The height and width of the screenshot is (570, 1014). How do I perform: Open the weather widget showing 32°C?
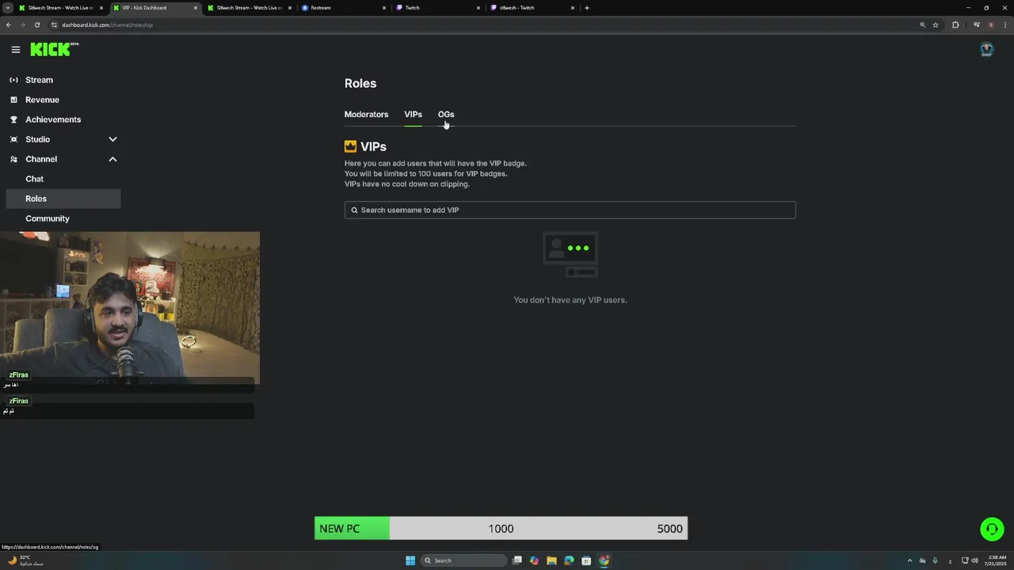coord(25,560)
